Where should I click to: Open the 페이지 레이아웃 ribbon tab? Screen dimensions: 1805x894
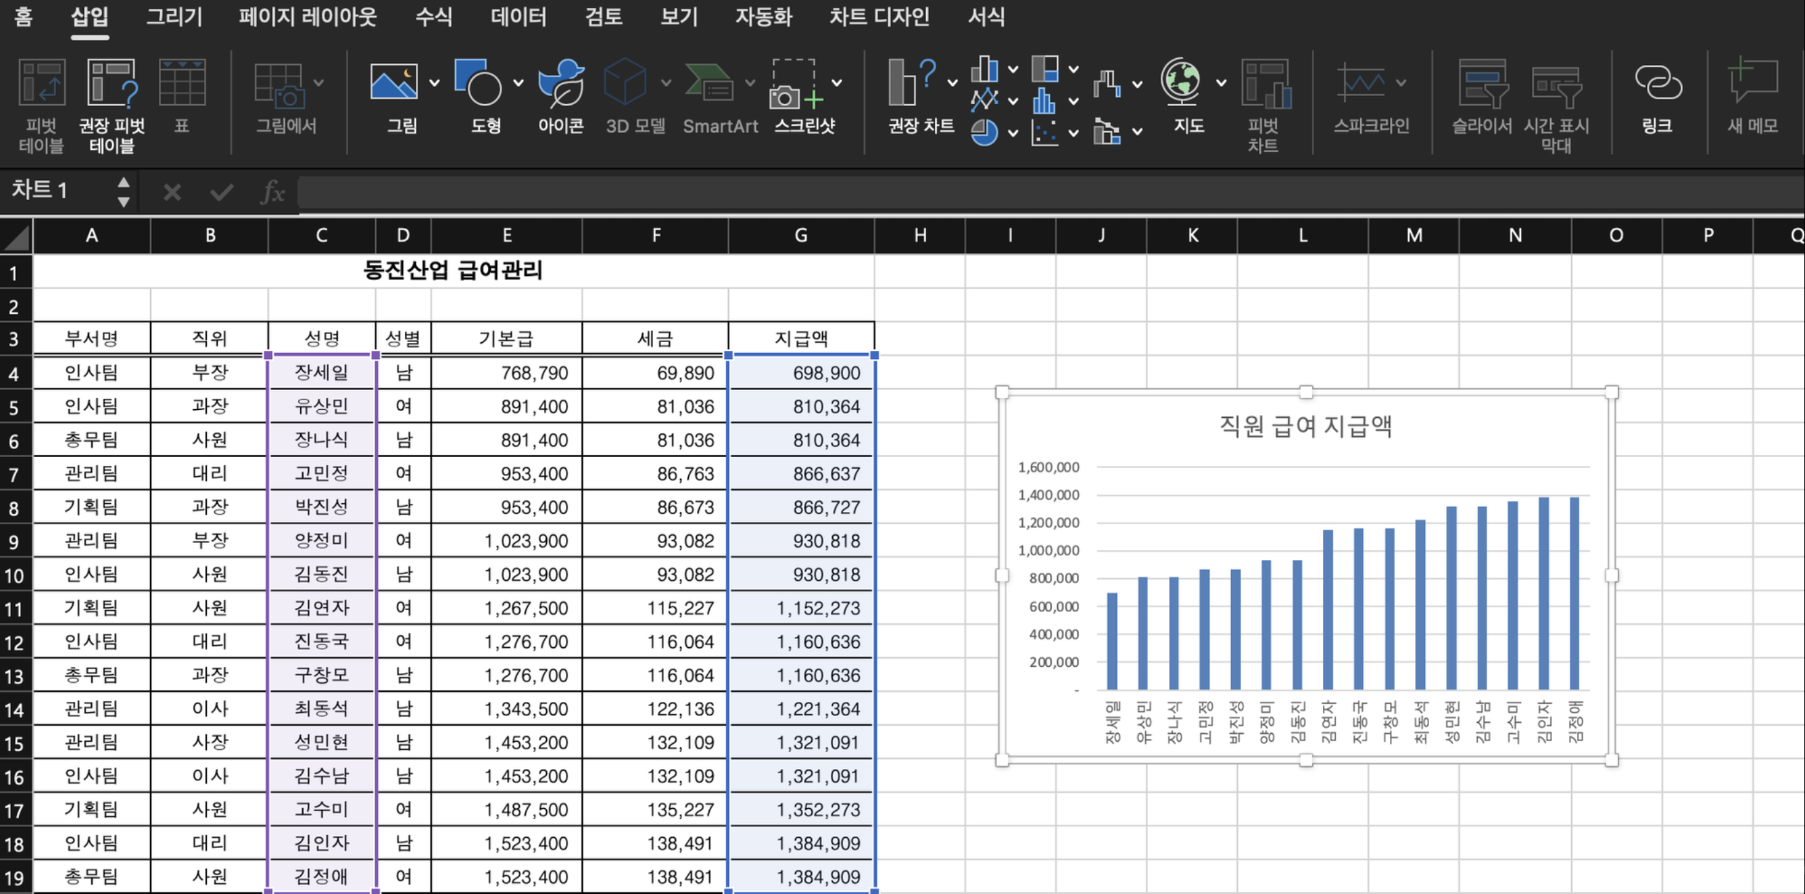[x=308, y=17]
